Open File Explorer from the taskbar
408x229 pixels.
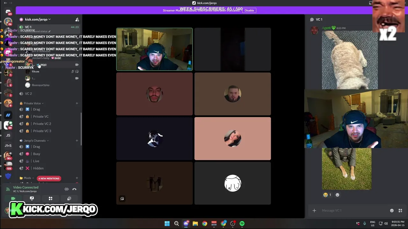point(195,224)
